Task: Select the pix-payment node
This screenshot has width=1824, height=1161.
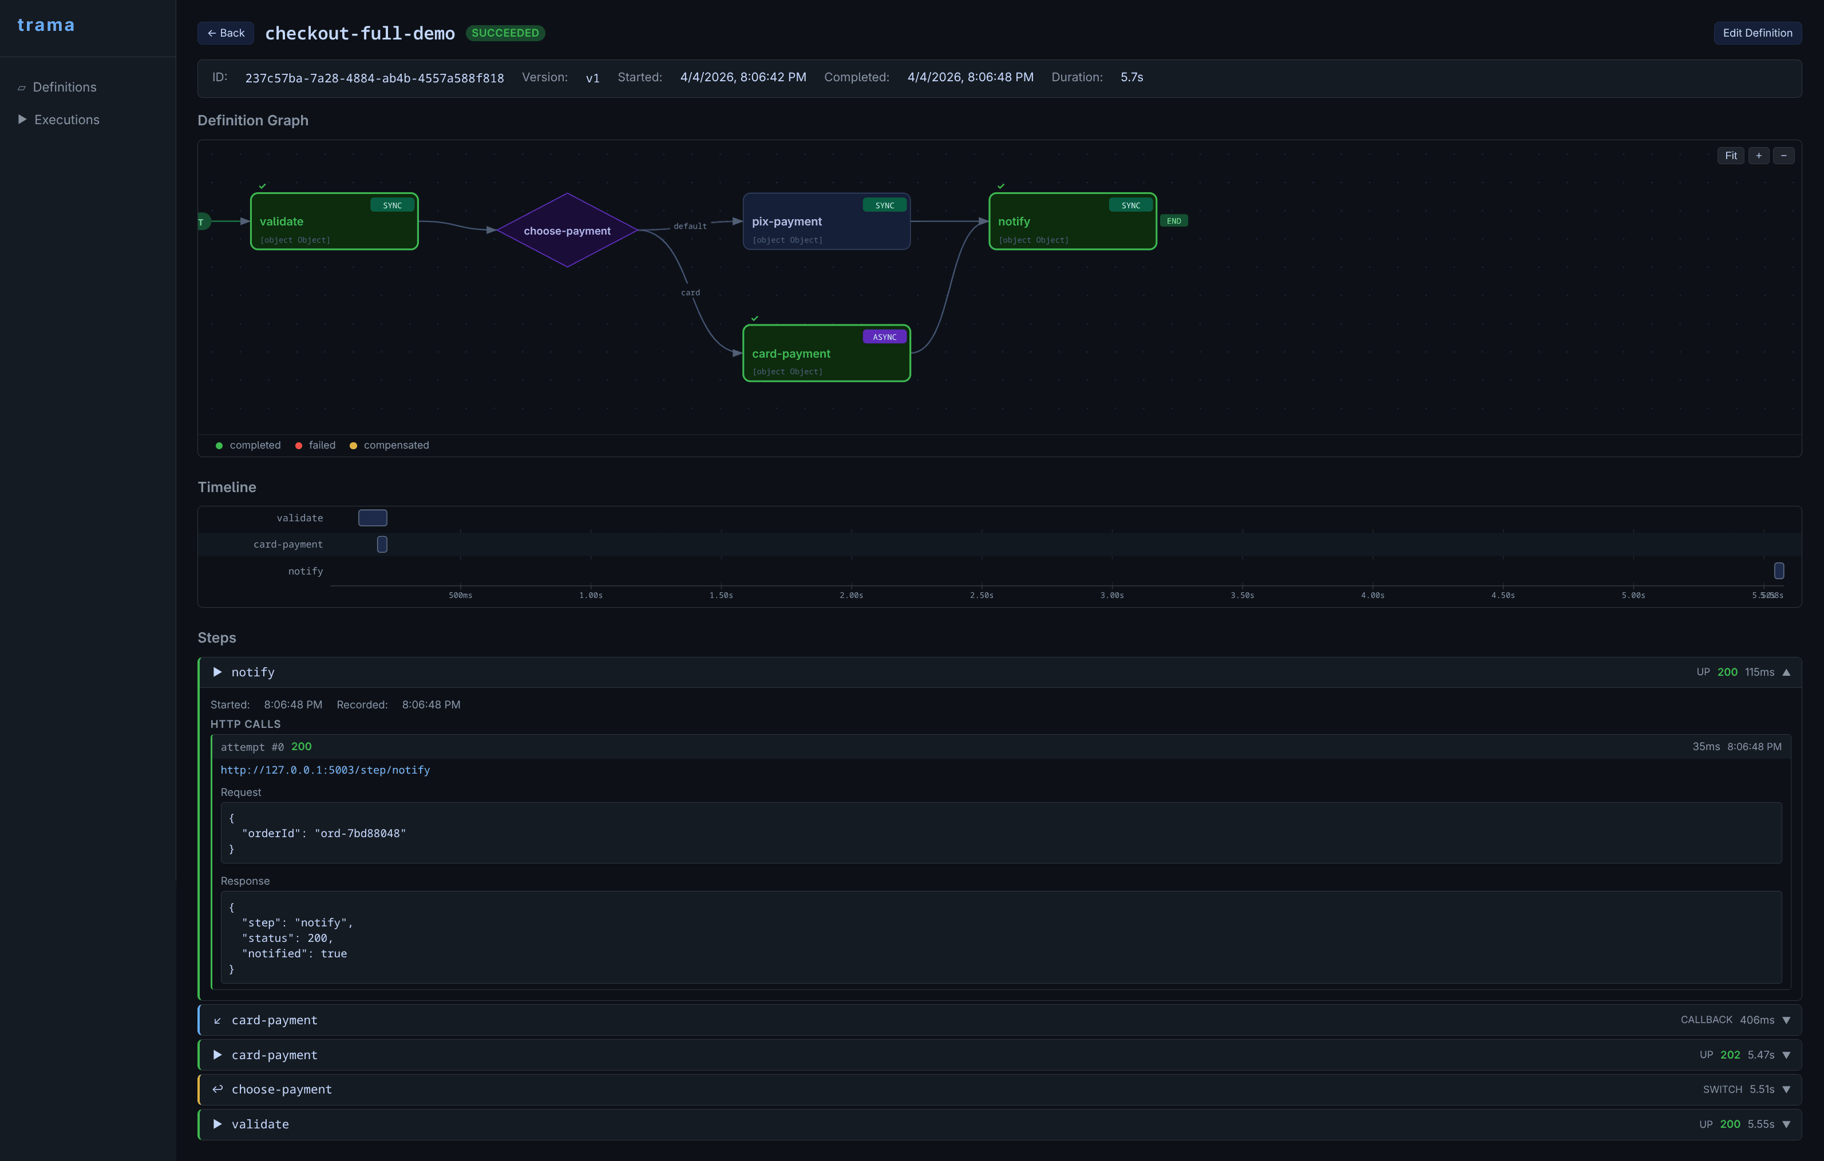Action: (x=826, y=221)
